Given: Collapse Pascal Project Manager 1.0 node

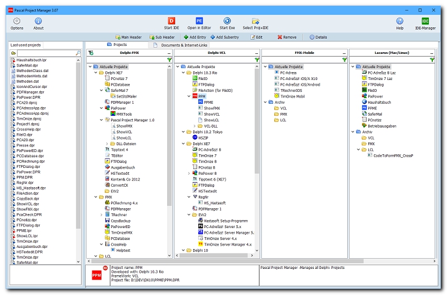Looking at the screenshot, I should tap(101, 120).
